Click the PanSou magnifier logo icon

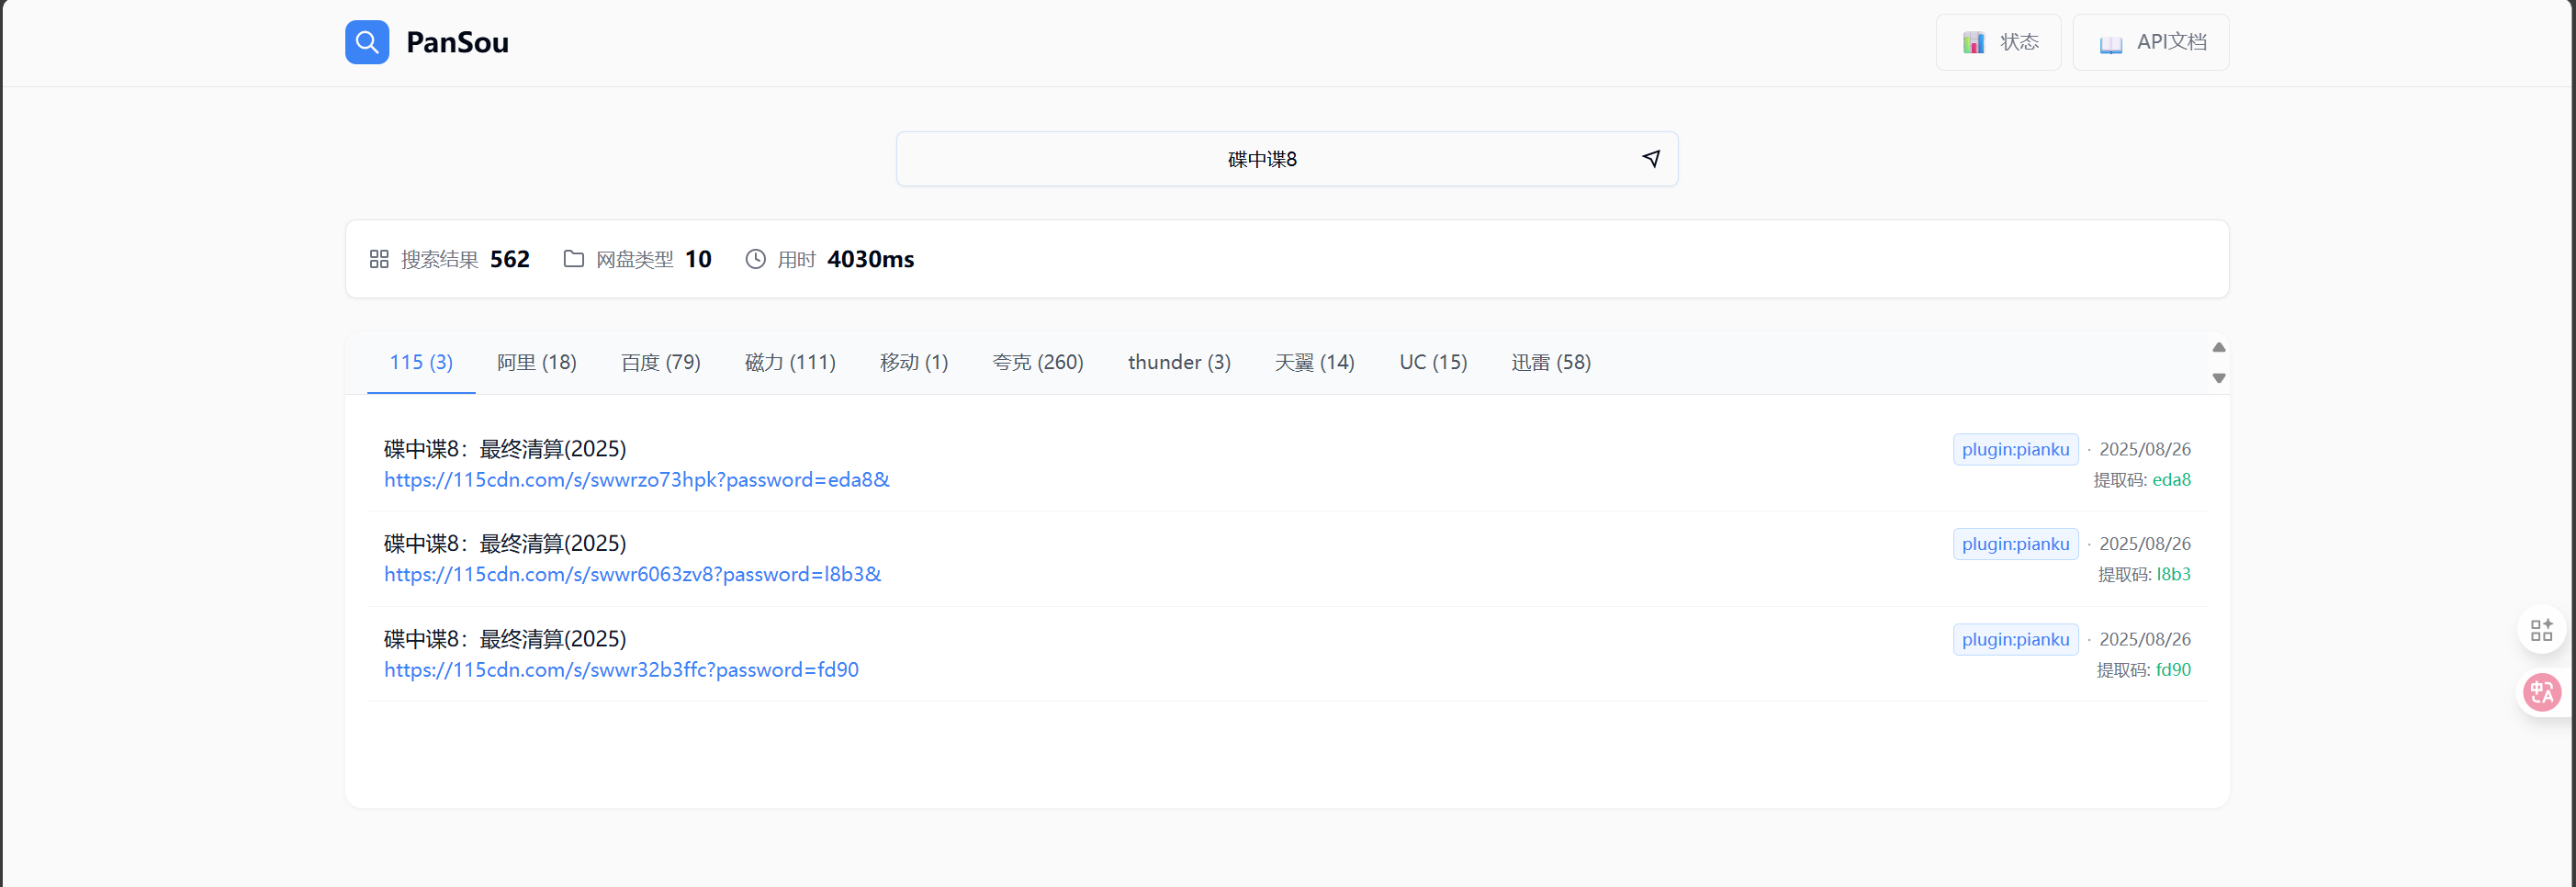(x=367, y=42)
